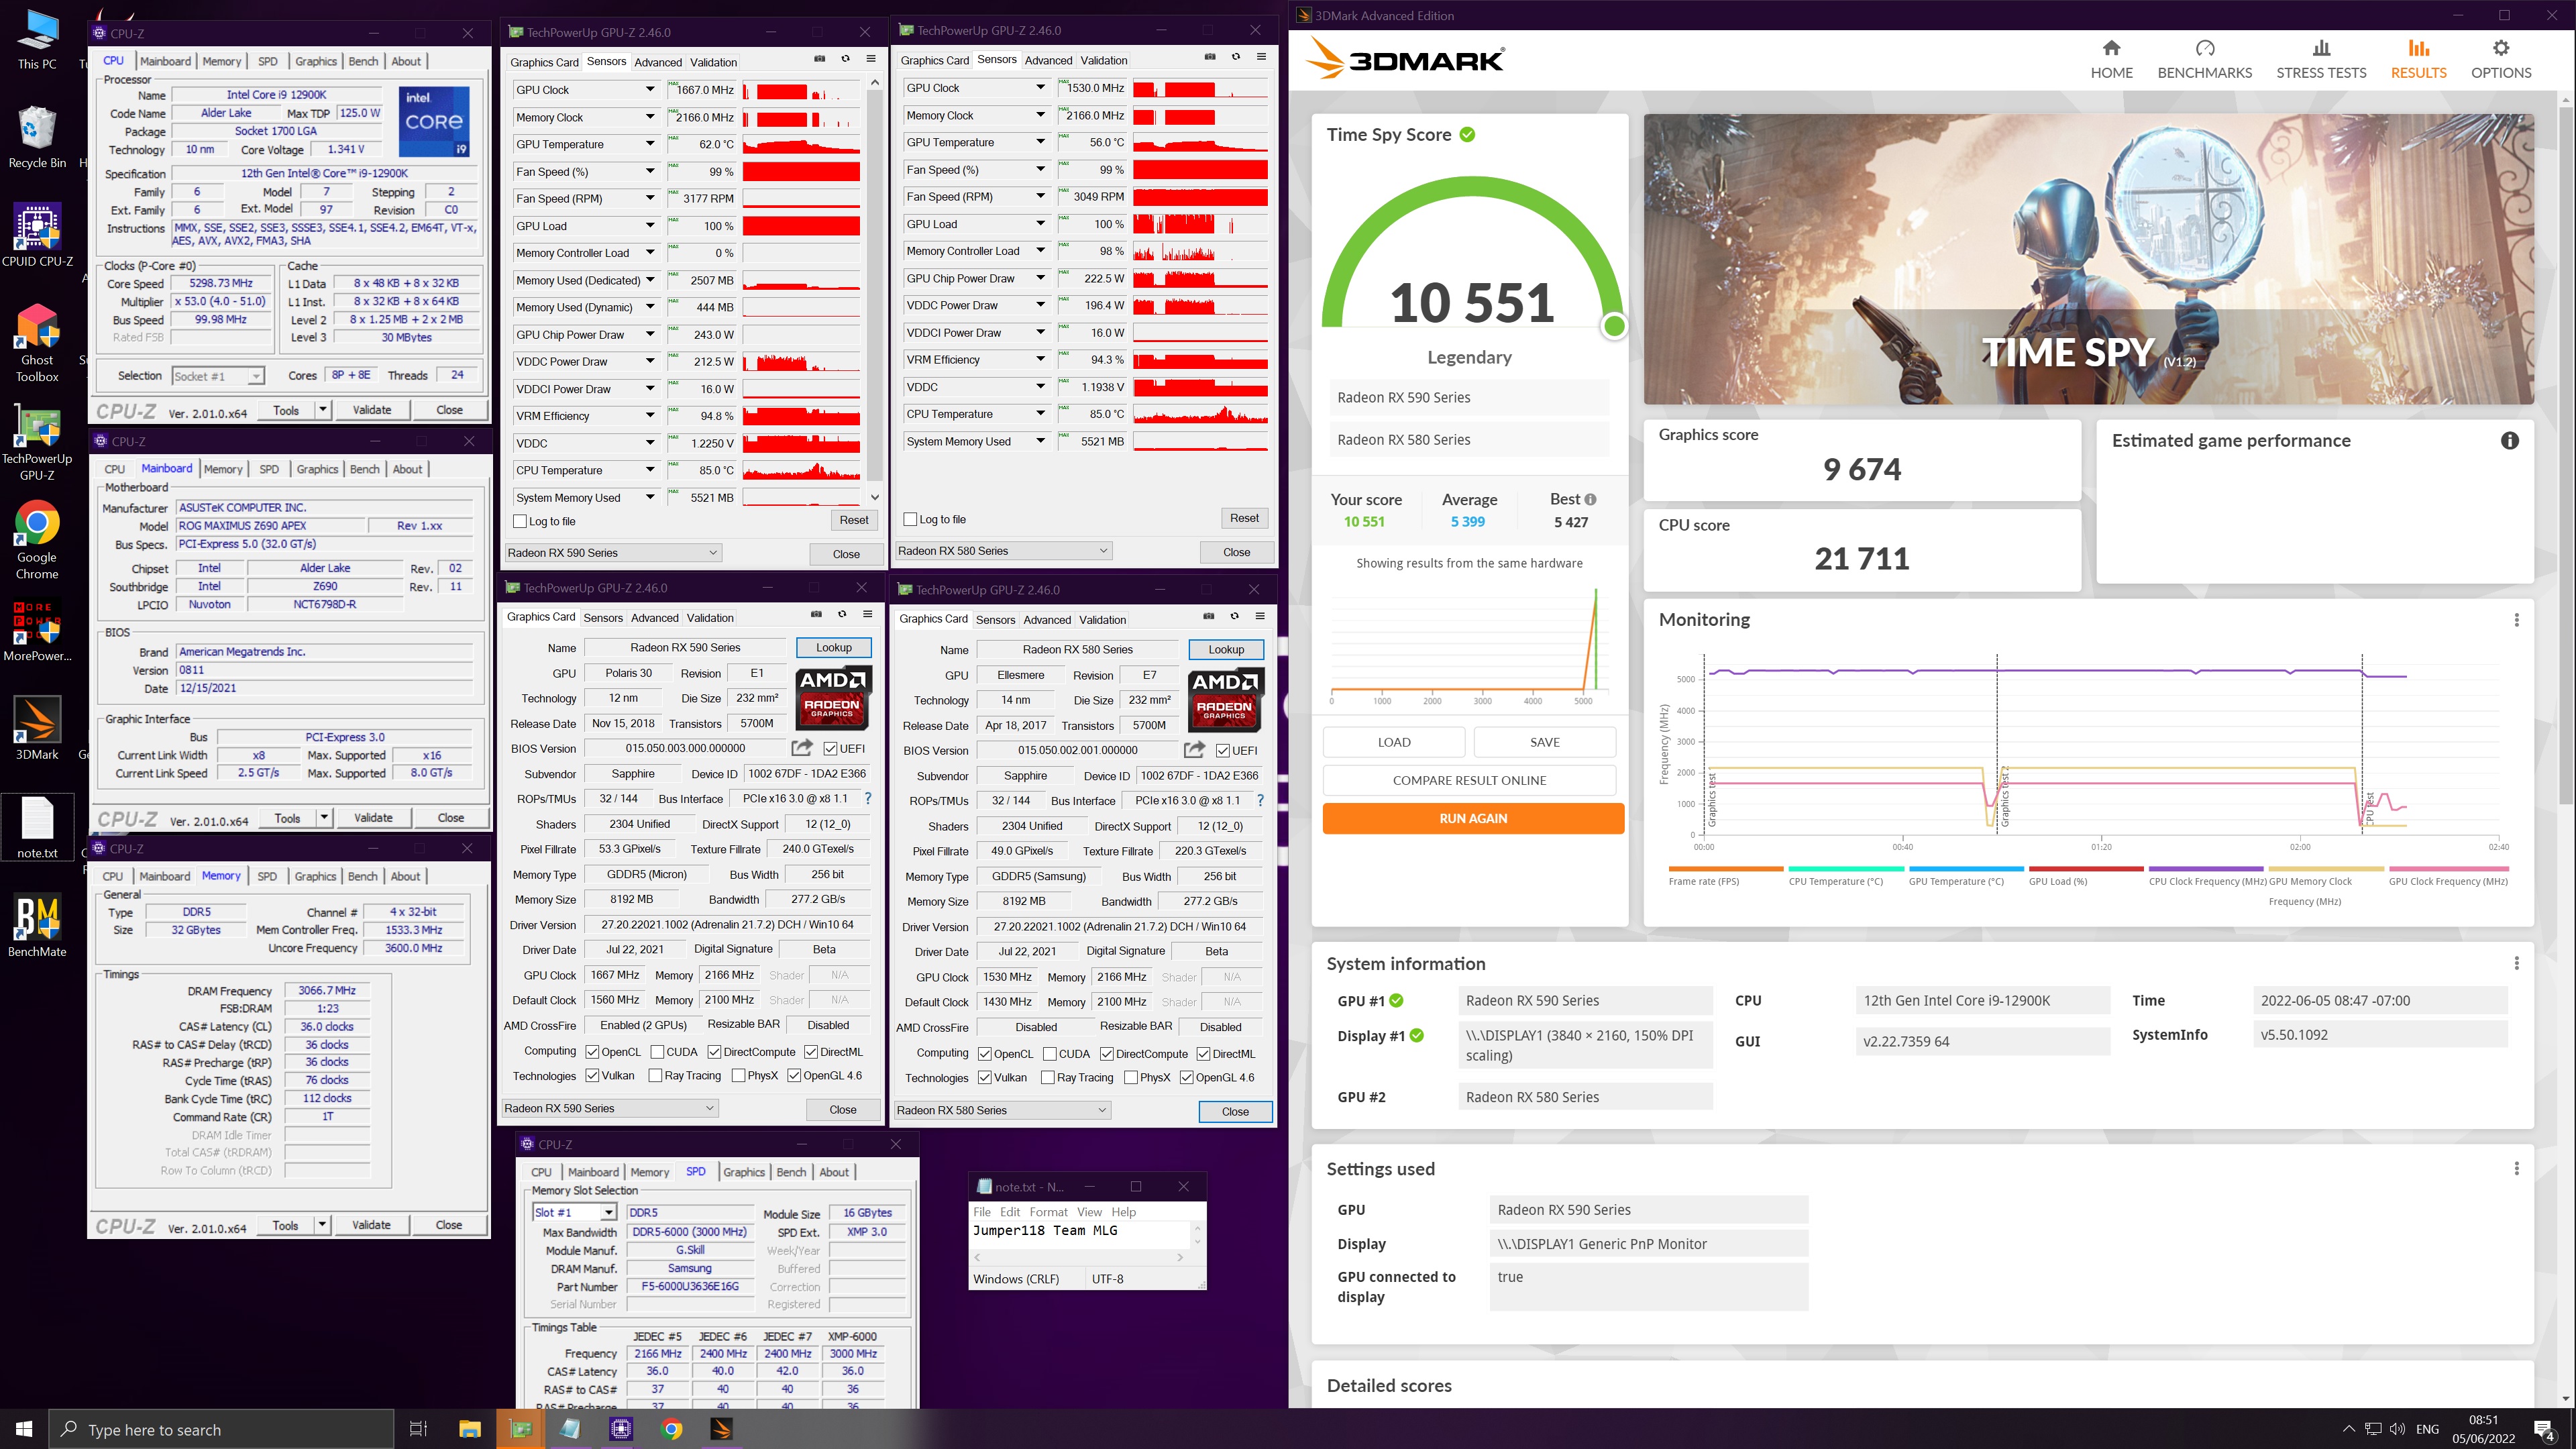This screenshot has height=1449, width=2576.
Task: Click COMPARE RESULT ONLINE button
Action: pos(1469,780)
